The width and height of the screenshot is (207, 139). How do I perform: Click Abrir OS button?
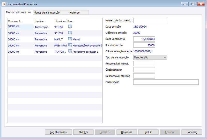(83, 132)
